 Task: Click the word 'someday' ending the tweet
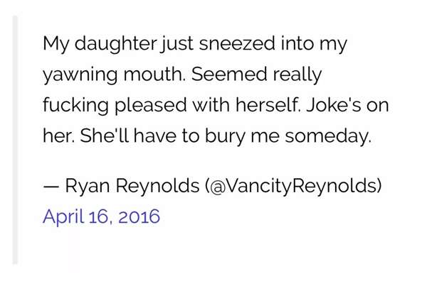pyautogui.click(x=328, y=136)
